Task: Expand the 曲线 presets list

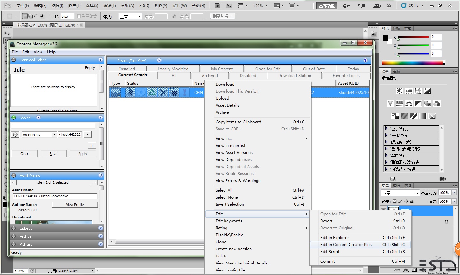Action: tap(386, 135)
